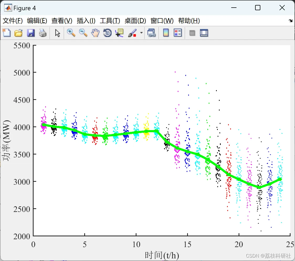Select the Data Cursor tool
295x261 pixels.
click(x=119, y=33)
